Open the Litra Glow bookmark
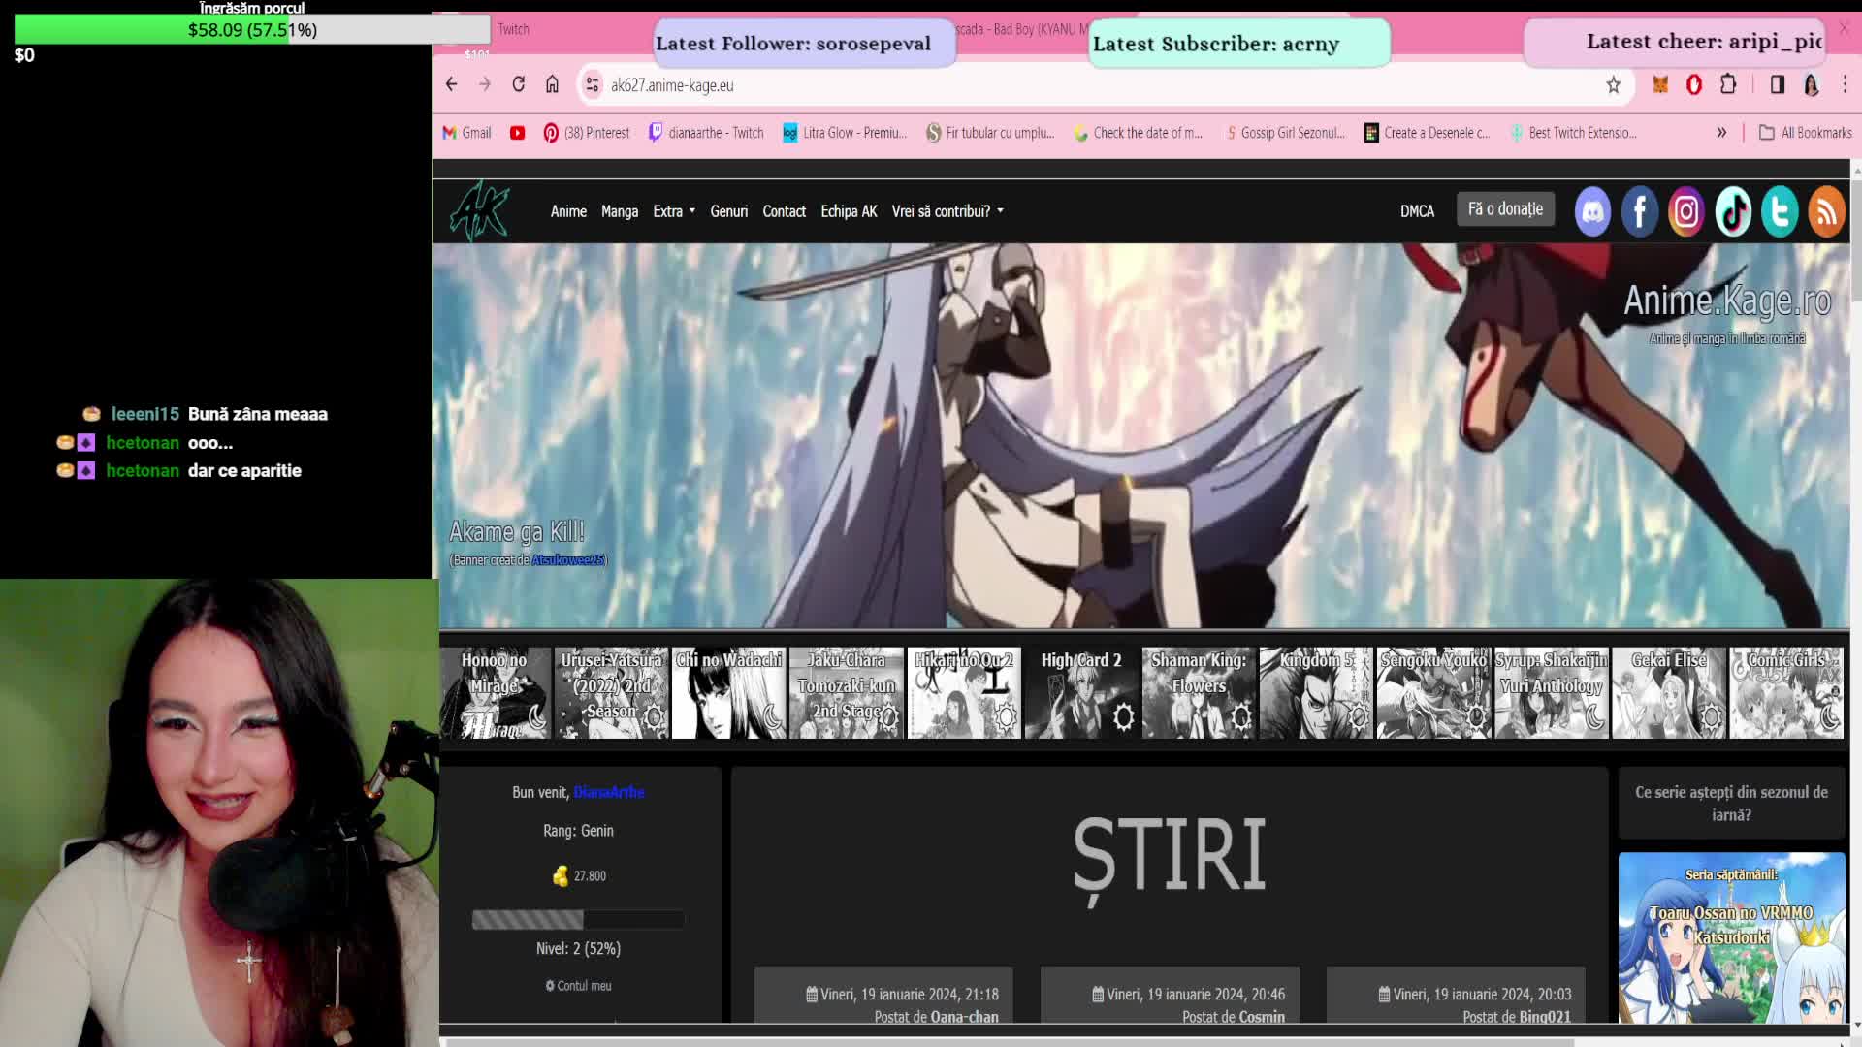Screen dimensions: 1862x1047 [845, 133]
